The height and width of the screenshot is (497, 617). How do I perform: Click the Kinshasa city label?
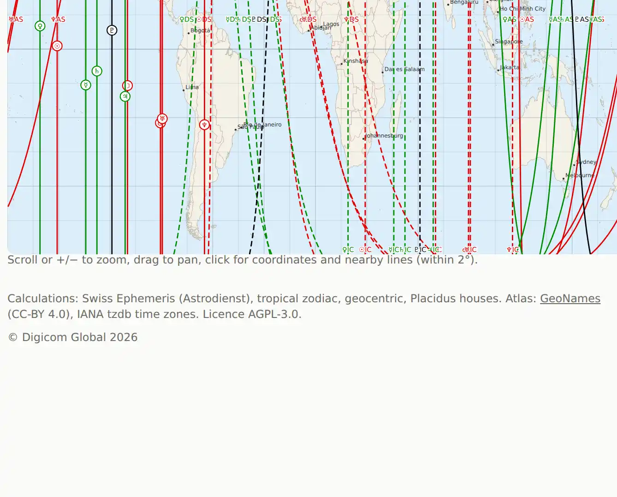tap(356, 61)
